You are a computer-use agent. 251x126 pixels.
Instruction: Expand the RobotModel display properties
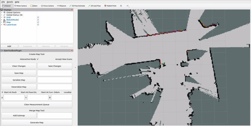pos(2,20)
